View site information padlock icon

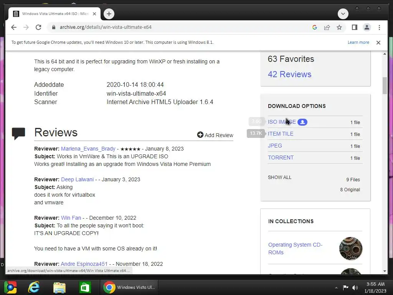coord(53,27)
